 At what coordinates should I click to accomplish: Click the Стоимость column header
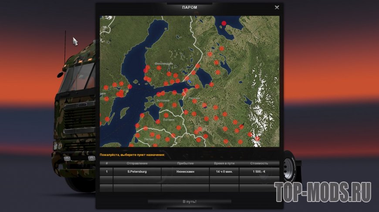pos(259,164)
